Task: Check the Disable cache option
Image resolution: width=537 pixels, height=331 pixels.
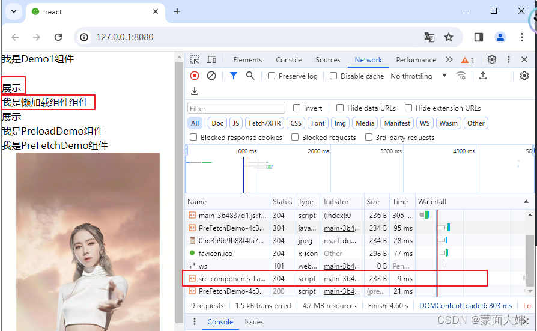Action: point(333,76)
